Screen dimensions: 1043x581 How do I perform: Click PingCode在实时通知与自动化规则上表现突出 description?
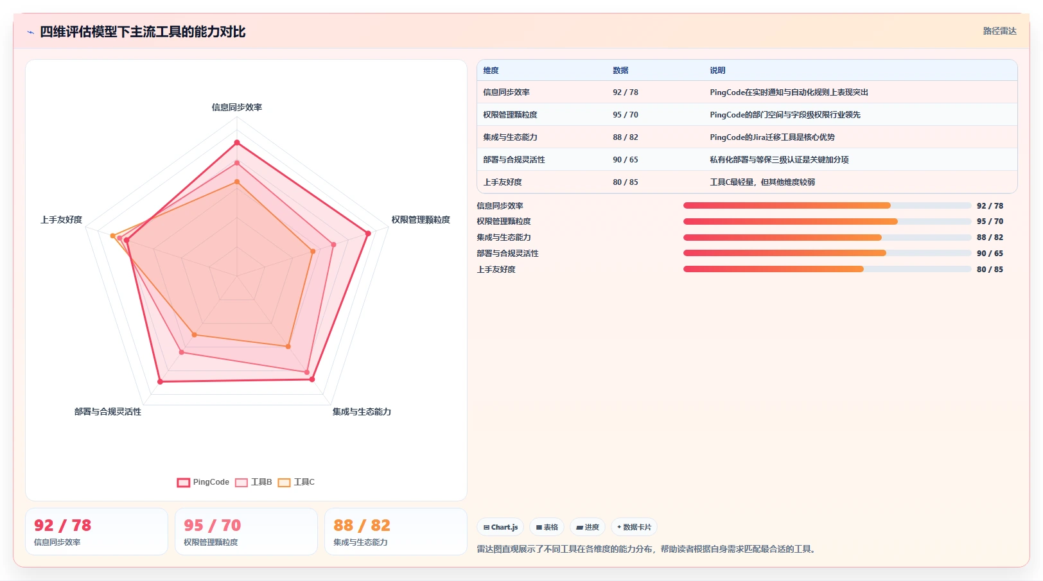point(789,92)
